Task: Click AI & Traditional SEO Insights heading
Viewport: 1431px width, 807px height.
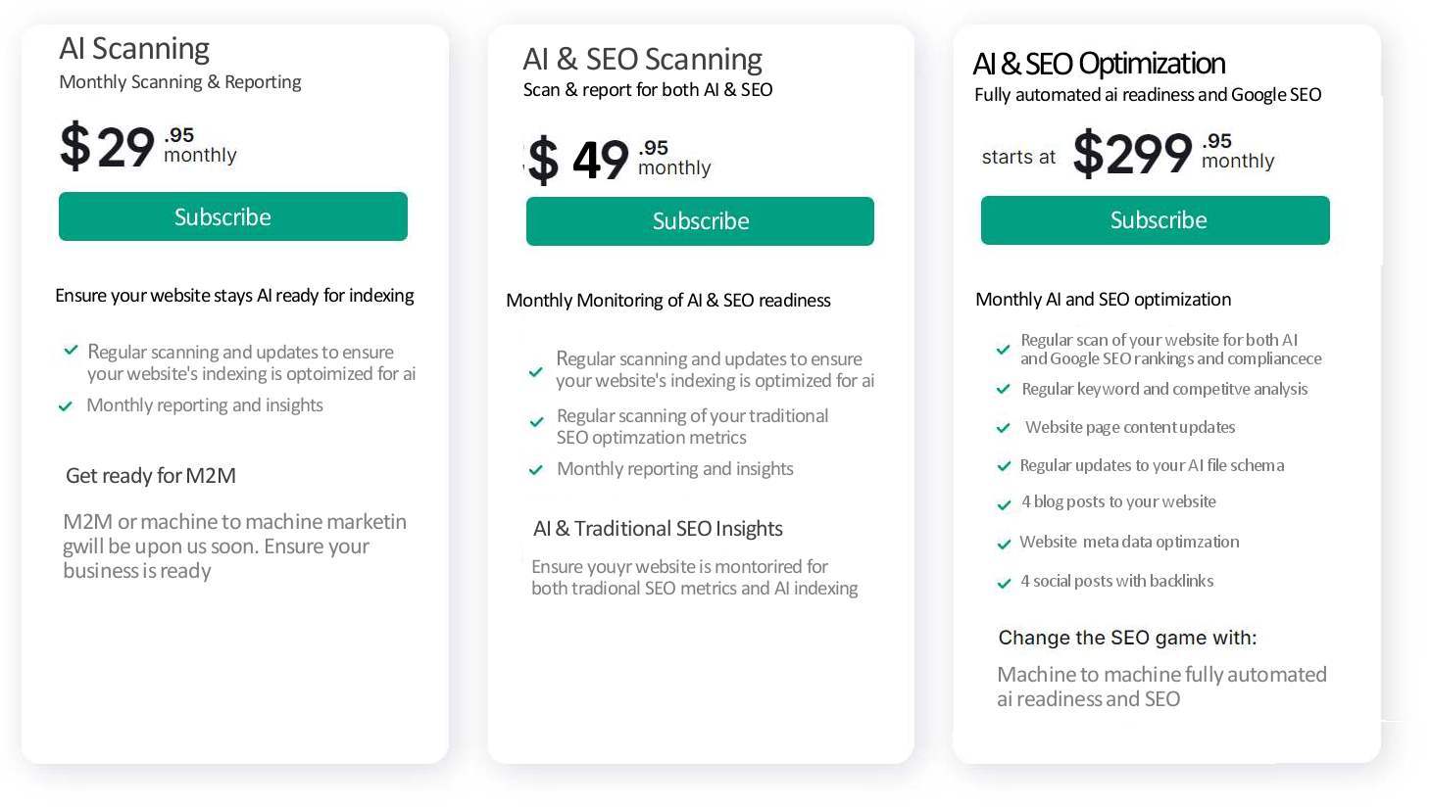Action: click(x=658, y=529)
